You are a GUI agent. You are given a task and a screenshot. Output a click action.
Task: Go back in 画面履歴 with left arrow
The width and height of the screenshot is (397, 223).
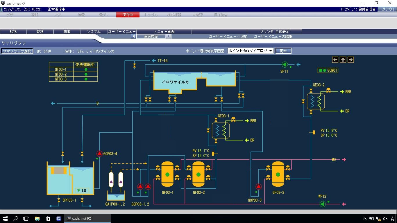point(134,37)
